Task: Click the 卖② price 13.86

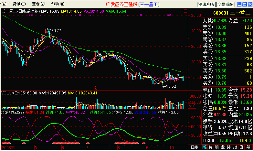Action: click(x=221, y=46)
